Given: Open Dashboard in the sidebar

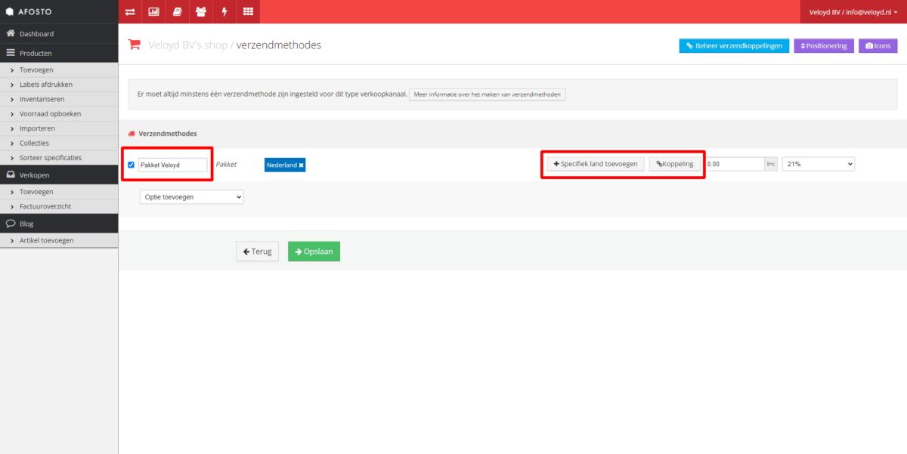Looking at the screenshot, I should click(x=59, y=34).
